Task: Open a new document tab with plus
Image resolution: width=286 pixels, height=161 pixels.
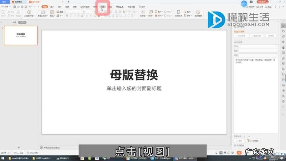Action: click(x=69, y=2)
